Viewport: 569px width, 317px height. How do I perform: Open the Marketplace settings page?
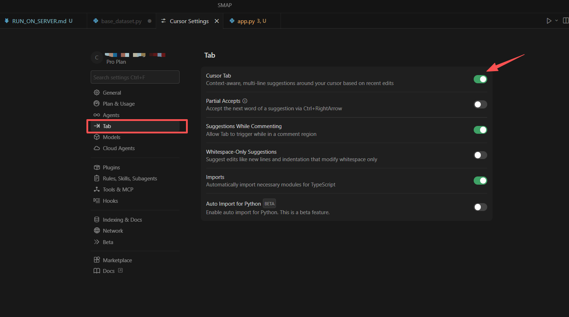(117, 260)
